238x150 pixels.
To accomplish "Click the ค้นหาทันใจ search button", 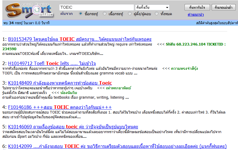I will coord(197,7).
